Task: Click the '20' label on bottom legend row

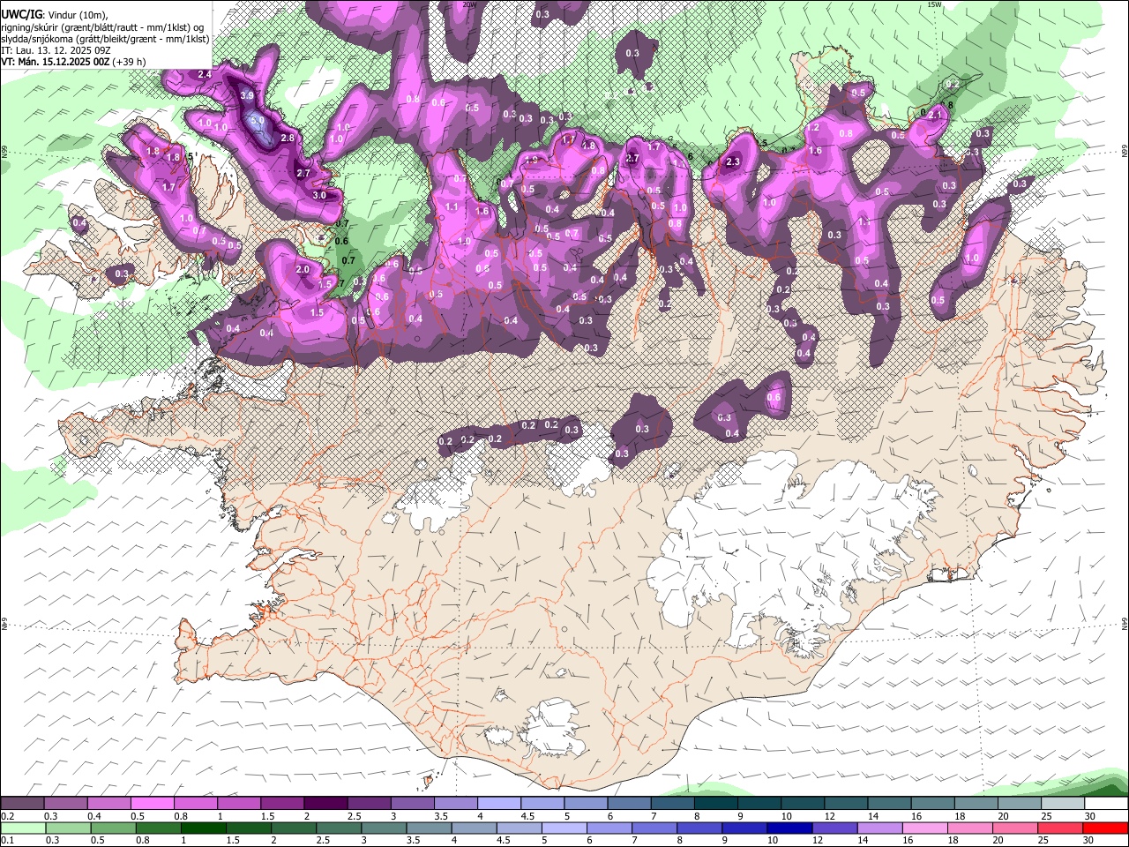Action: [x=998, y=840]
